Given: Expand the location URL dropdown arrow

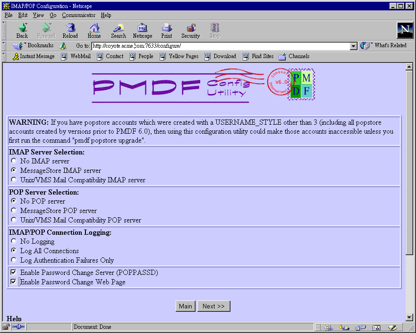Looking at the screenshot, I should click(353, 46).
